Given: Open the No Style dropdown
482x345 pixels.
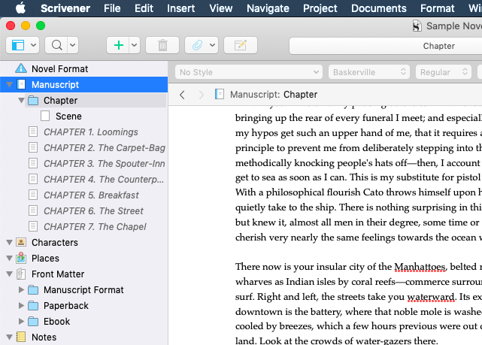Looking at the screenshot, I should click(x=249, y=72).
